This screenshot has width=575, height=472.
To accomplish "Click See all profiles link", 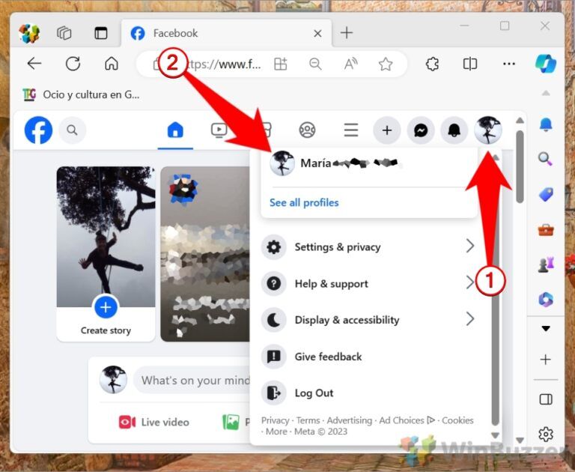I will click(304, 202).
